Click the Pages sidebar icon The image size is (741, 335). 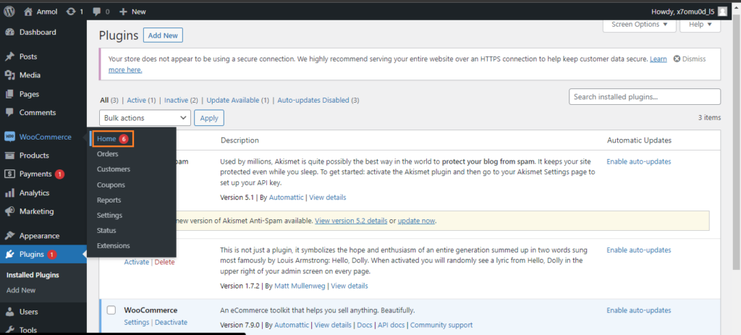pos(9,94)
